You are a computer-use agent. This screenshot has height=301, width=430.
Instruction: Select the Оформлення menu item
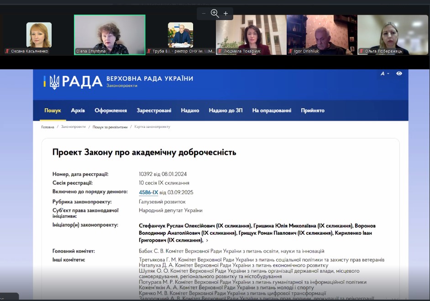pyautogui.click(x=110, y=111)
